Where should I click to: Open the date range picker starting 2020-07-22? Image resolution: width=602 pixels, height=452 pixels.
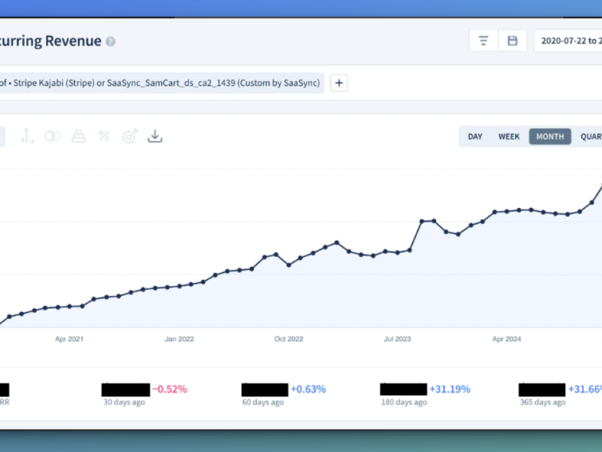click(x=569, y=41)
